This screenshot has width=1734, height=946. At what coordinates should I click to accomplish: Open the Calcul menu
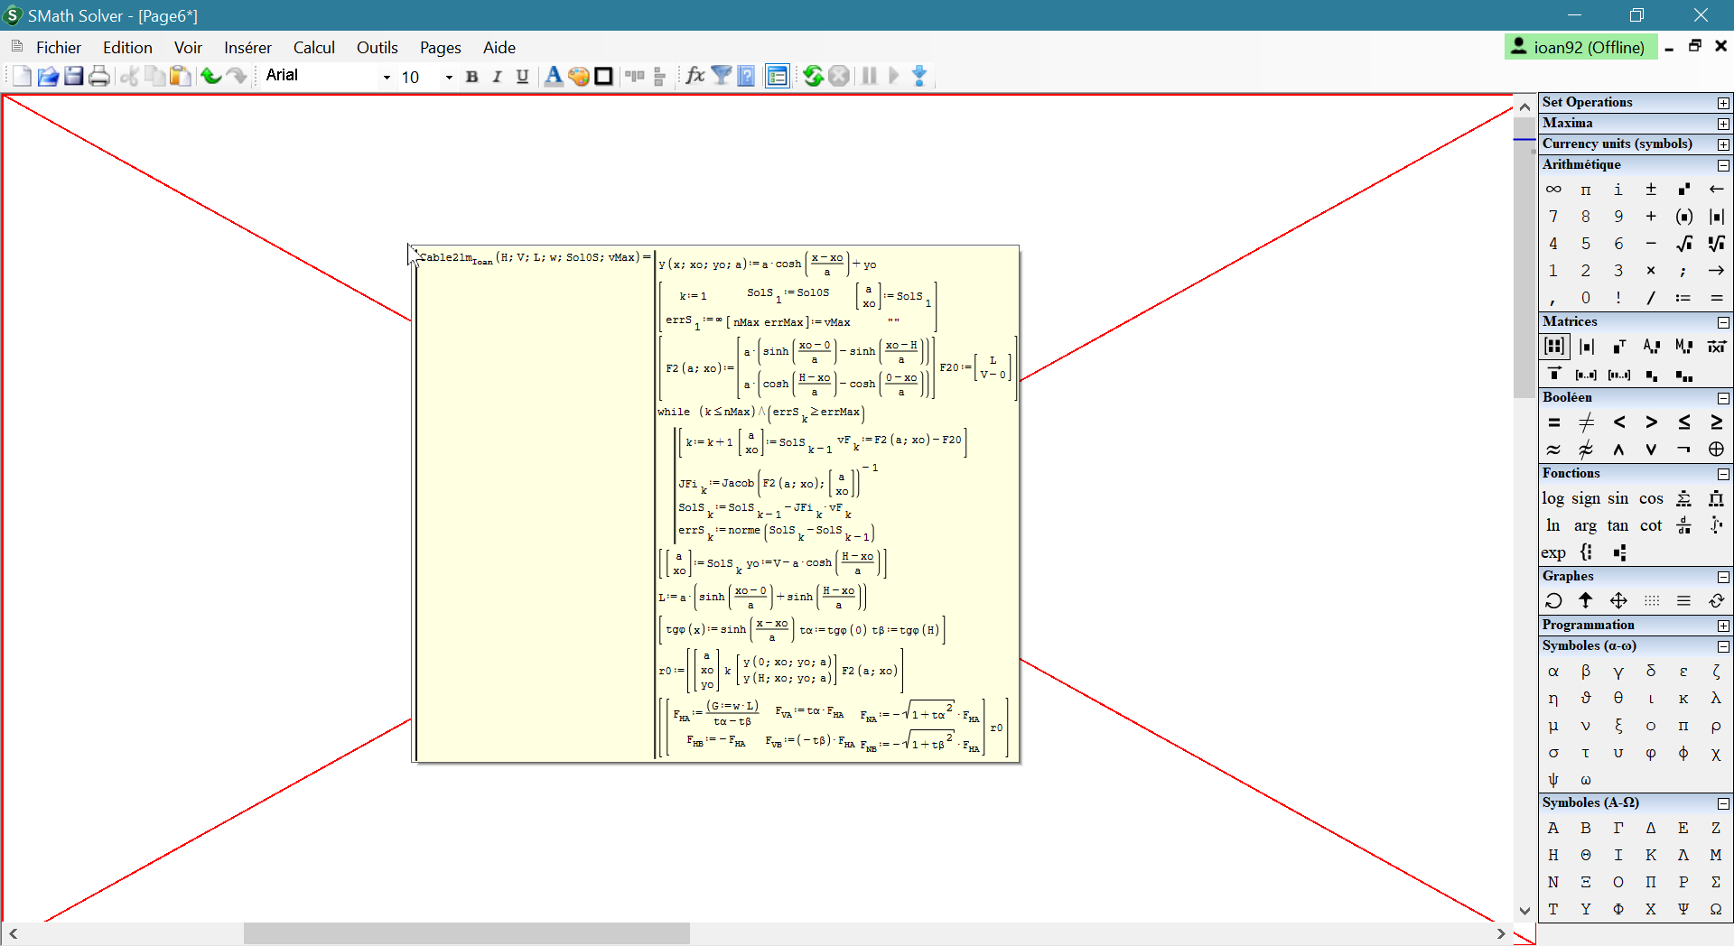[313, 48]
